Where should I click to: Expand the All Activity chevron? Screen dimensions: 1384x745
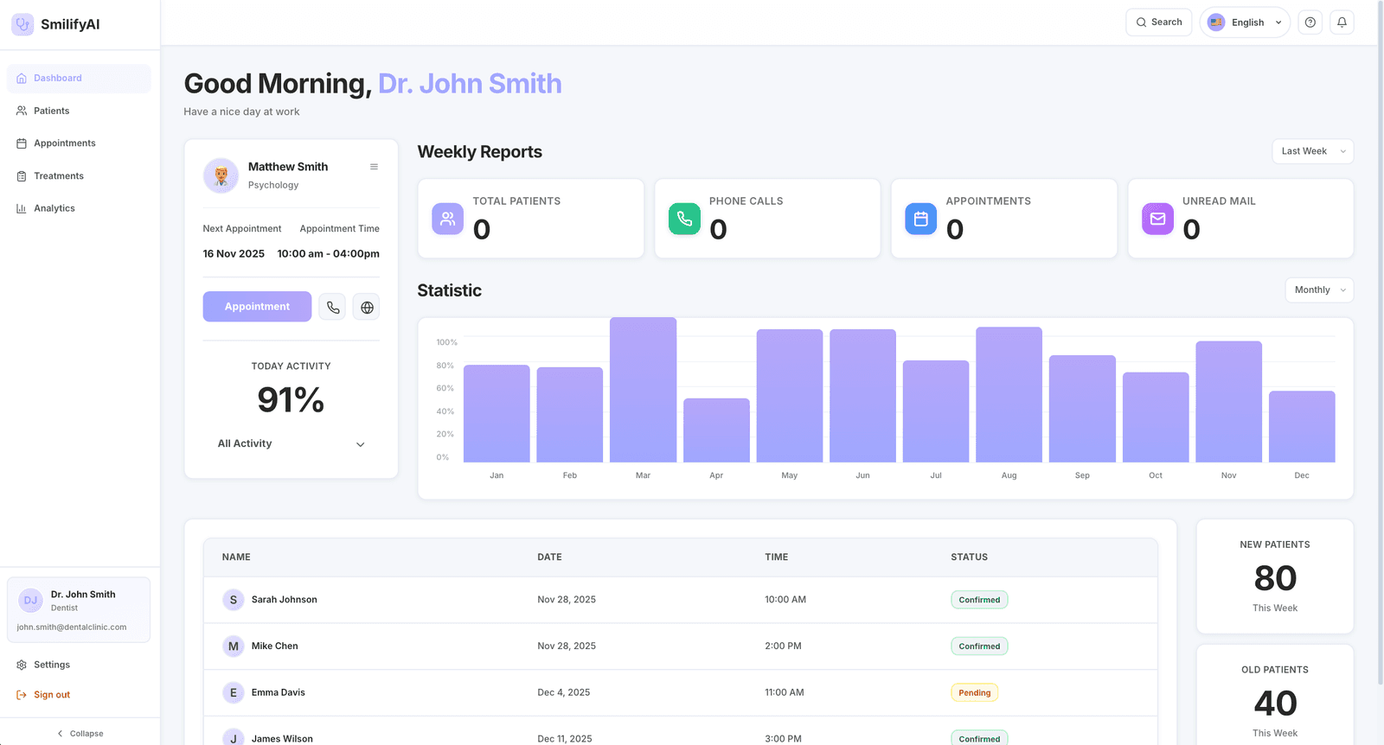pyautogui.click(x=361, y=444)
